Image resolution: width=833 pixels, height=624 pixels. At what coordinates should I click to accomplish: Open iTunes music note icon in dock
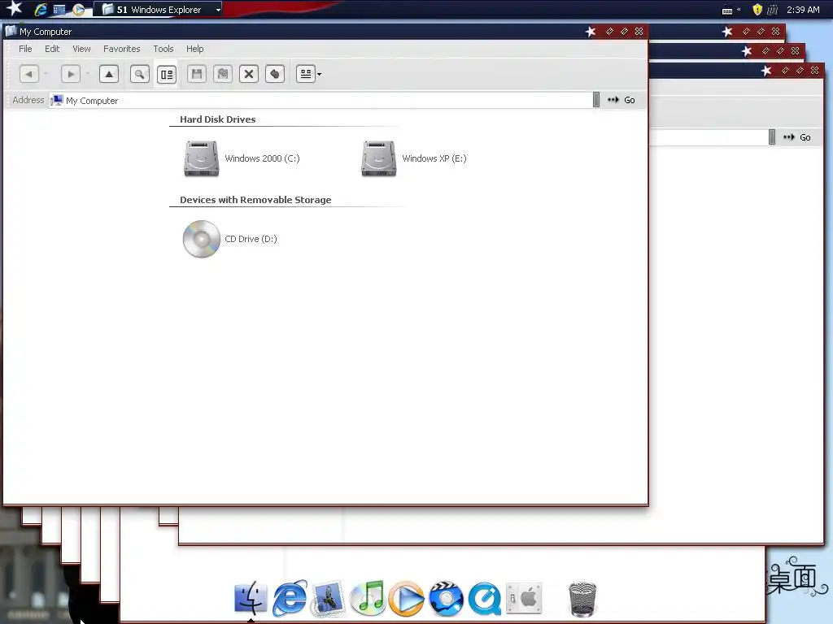(x=368, y=599)
